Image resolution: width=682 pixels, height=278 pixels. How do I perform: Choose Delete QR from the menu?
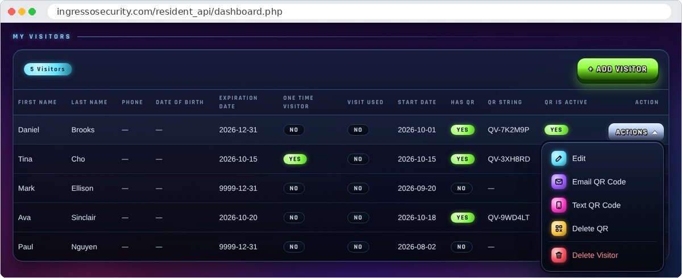coord(602,228)
